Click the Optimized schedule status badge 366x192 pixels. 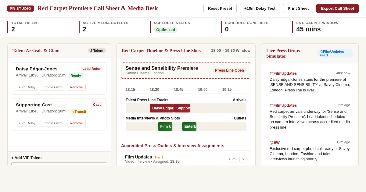pos(166,30)
